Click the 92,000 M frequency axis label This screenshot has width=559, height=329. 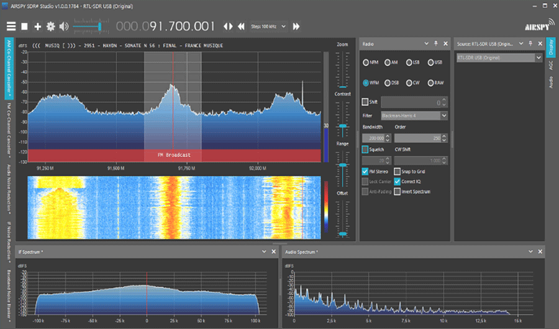[258, 168]
